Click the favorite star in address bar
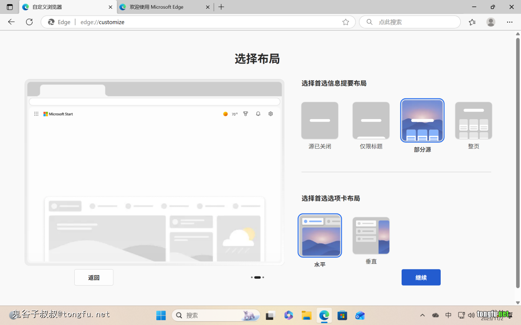Image resolution: width=521 pixels, height=325 pixels. [x=346, y=22]
